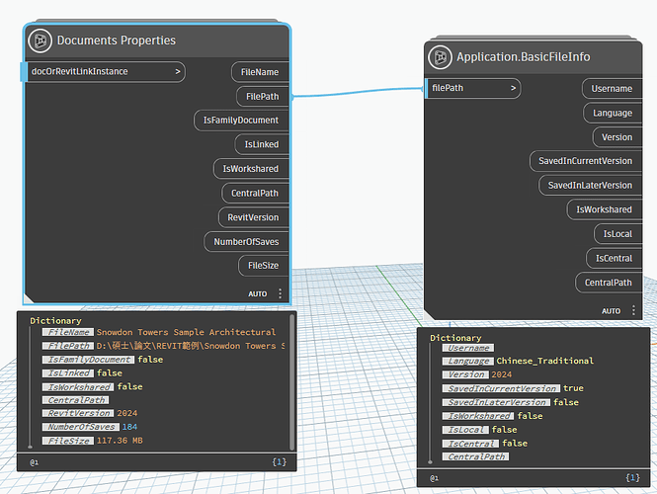Click AUTO lacing on Documents Properties node
Image resolution: width=657 pixels, height=494 pixels.
tap(258, 294)
